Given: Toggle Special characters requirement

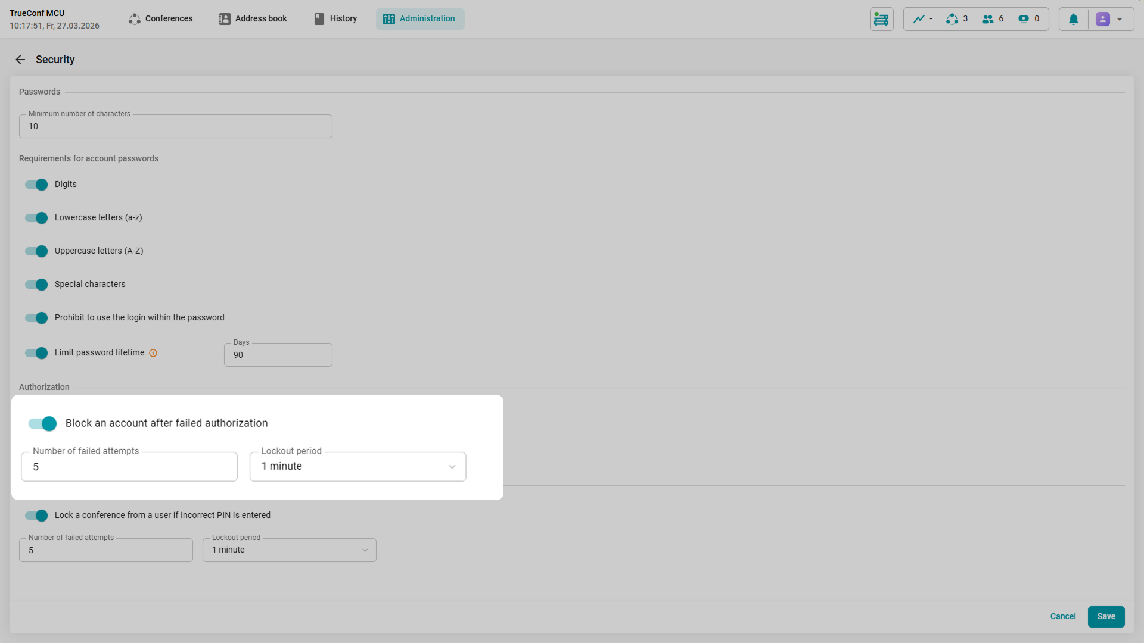Looking at the screenshot, I should click(36, 285).
